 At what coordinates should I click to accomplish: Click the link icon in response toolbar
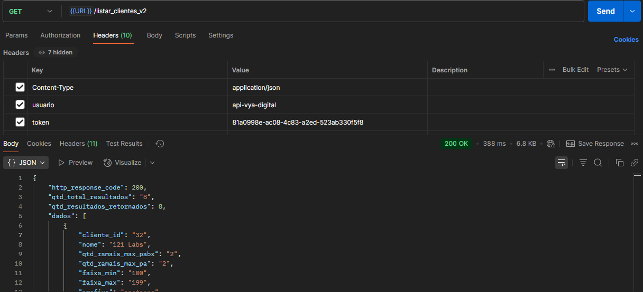[635, 163]
